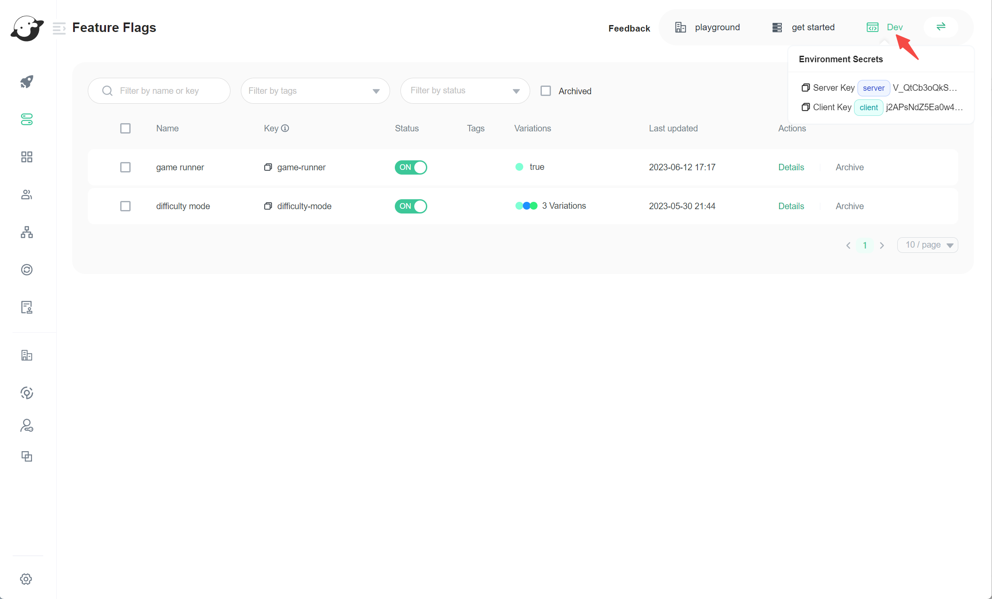Open the Filter by status dropdown
This screenshot has width=992, height=599.
pos(465,91)
